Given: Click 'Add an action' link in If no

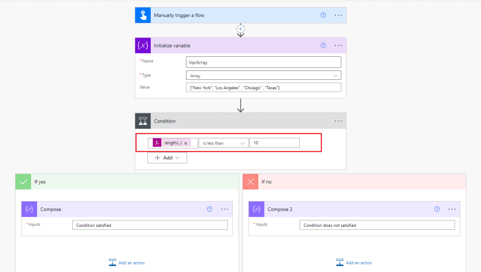Looking at the screenshot, I should pyautogui.click(x=359, y=263).
